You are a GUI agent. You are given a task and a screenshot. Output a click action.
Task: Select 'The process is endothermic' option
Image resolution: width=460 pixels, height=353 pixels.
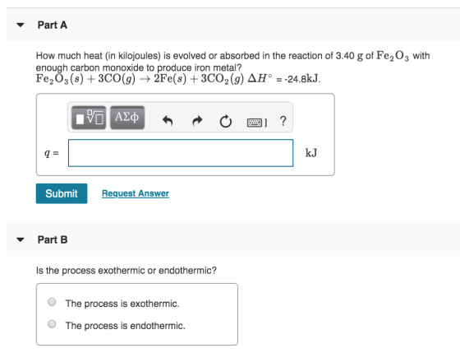[x=52, y=324]
